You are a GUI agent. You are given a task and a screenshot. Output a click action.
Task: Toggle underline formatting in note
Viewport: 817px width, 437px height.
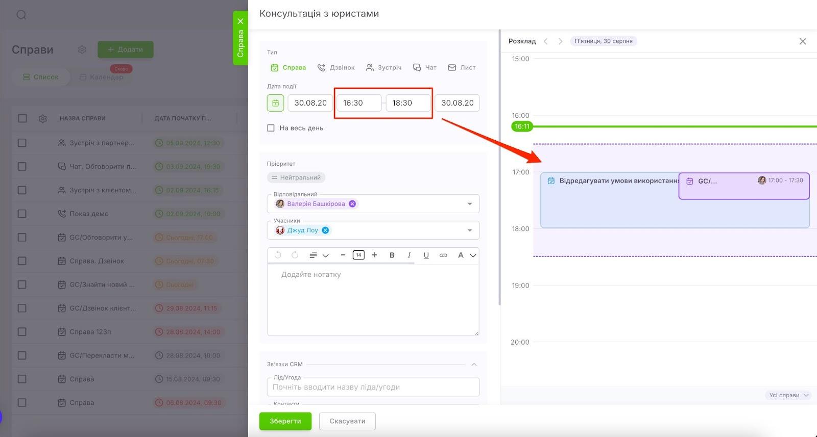426,255
